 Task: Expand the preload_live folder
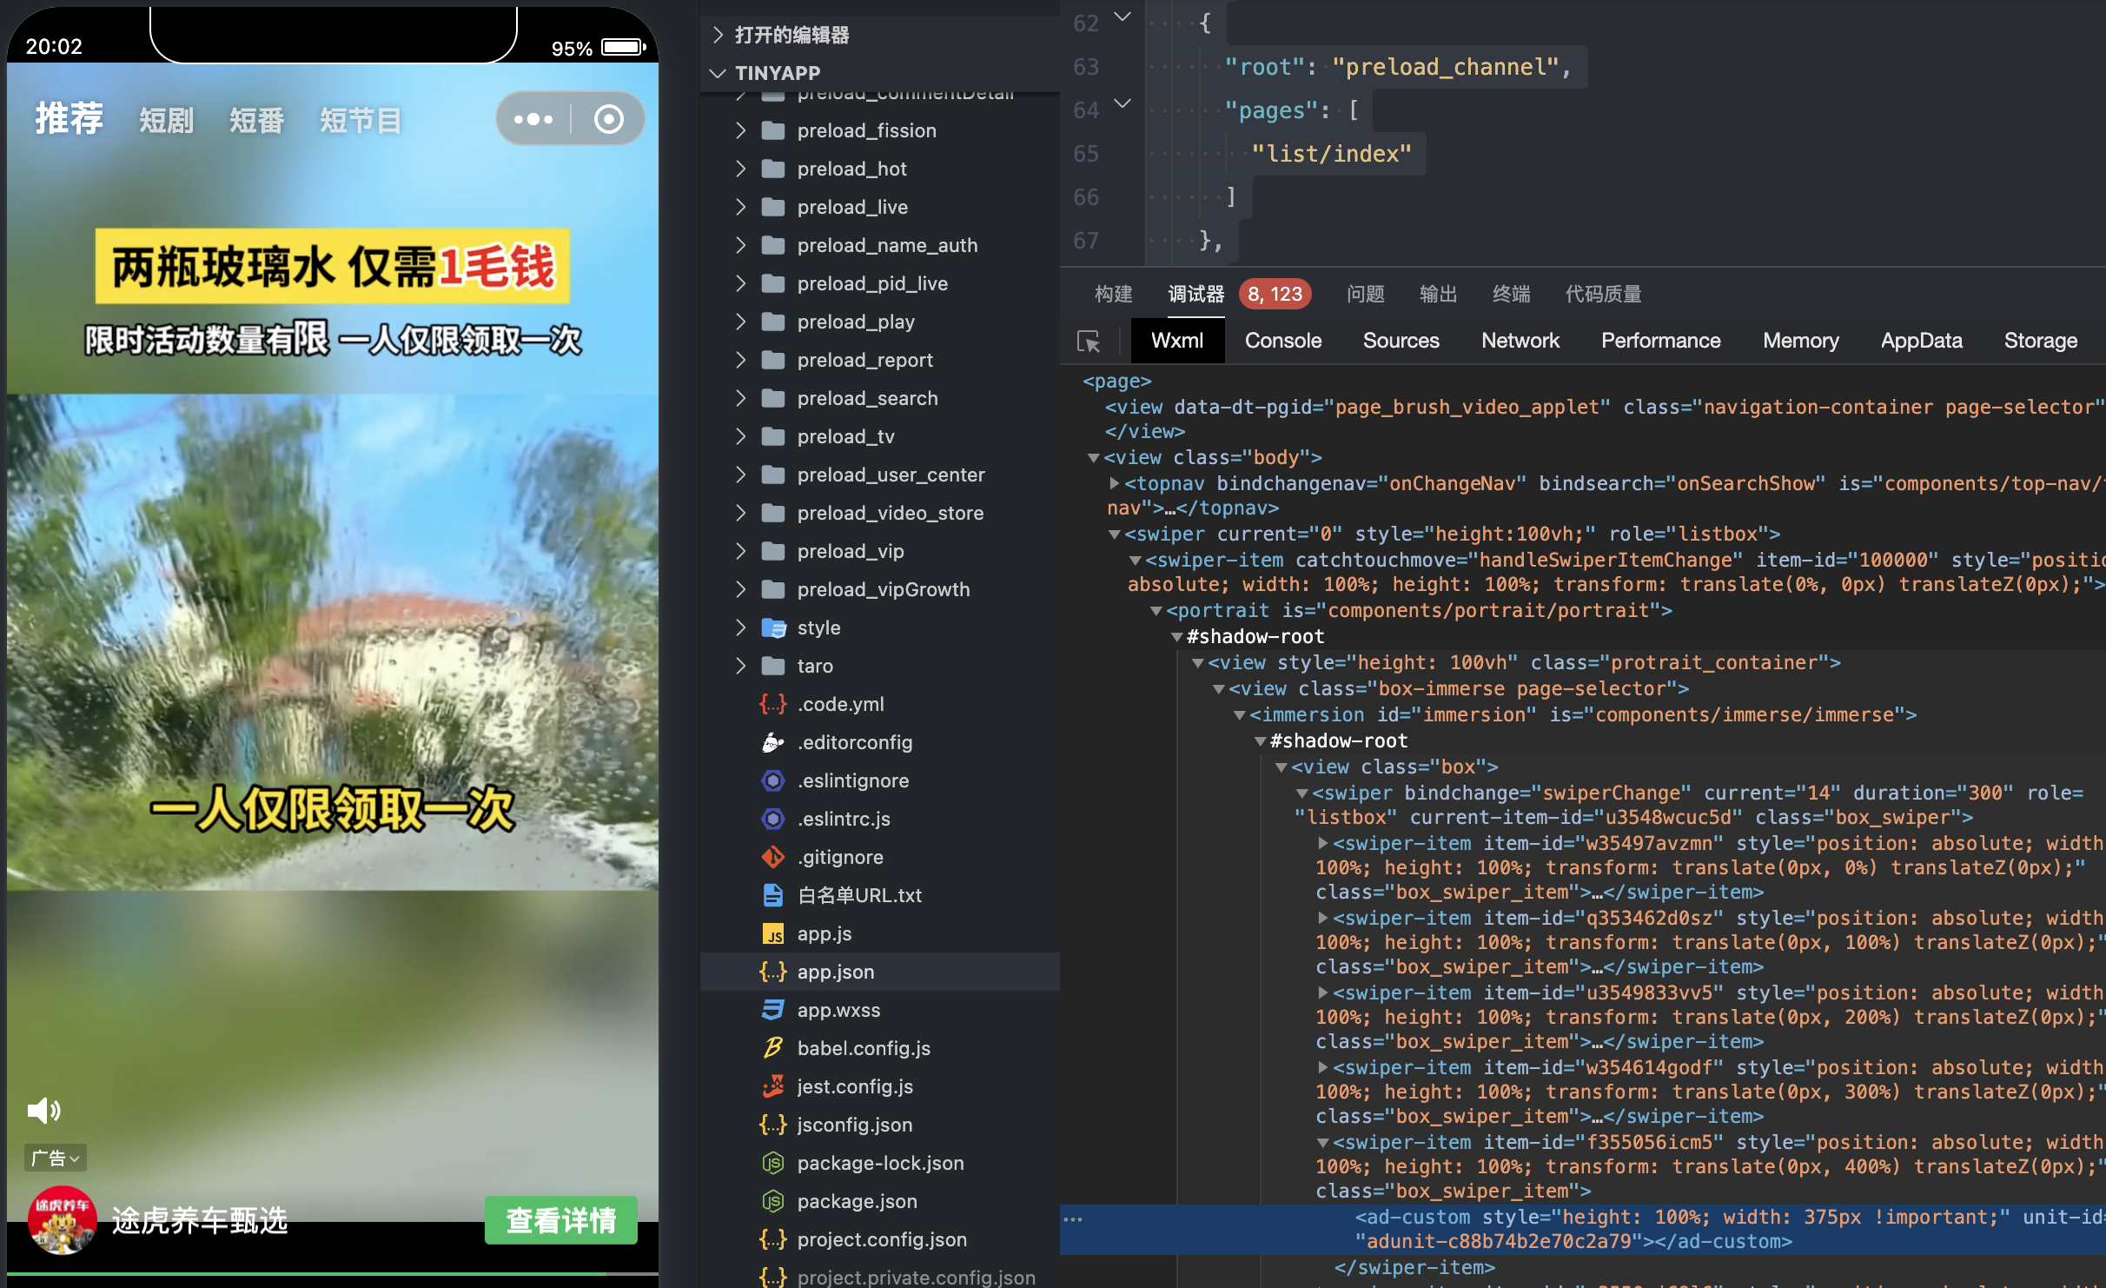point(852,207)
